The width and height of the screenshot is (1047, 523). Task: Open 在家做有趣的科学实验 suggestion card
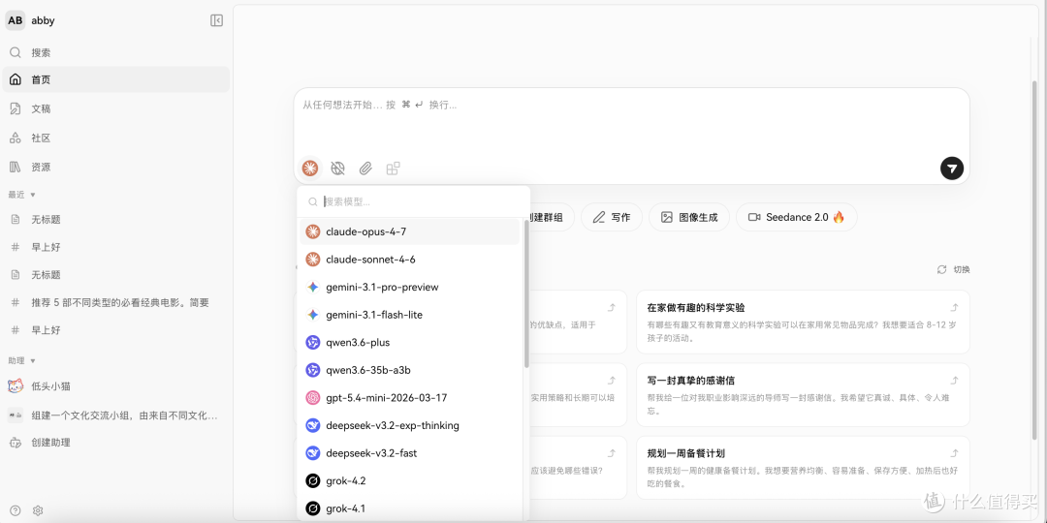(803, 322)
